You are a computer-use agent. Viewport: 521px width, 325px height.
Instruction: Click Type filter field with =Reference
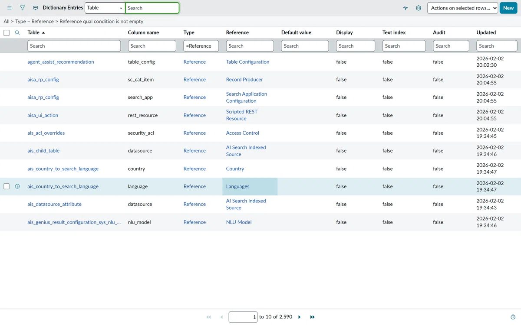201,46
